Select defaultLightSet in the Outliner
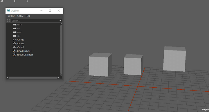The height and width of the screenshot is (112, 209). click(x=24, y=51)
